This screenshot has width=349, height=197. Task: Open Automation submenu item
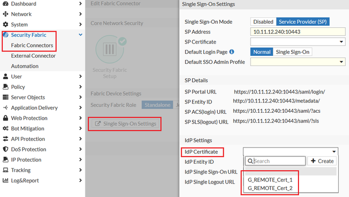25,66
